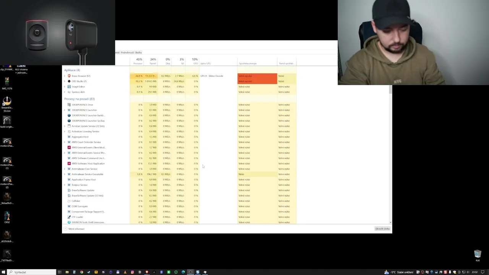Image resolution: width=489 pixels, height=275 pixels.
Task: Select the Component Package Support S... row
Action: [180, 212]
